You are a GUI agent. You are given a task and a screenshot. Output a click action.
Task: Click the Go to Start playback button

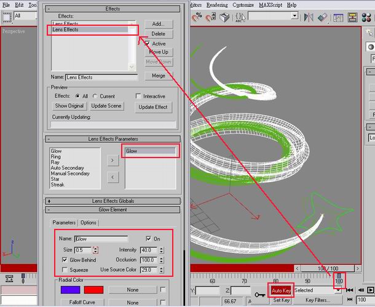pyautogui.click(x=350, y=290)
